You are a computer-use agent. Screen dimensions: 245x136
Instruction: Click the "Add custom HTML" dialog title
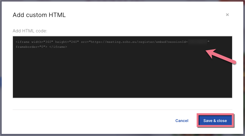(x=39, y=15)
